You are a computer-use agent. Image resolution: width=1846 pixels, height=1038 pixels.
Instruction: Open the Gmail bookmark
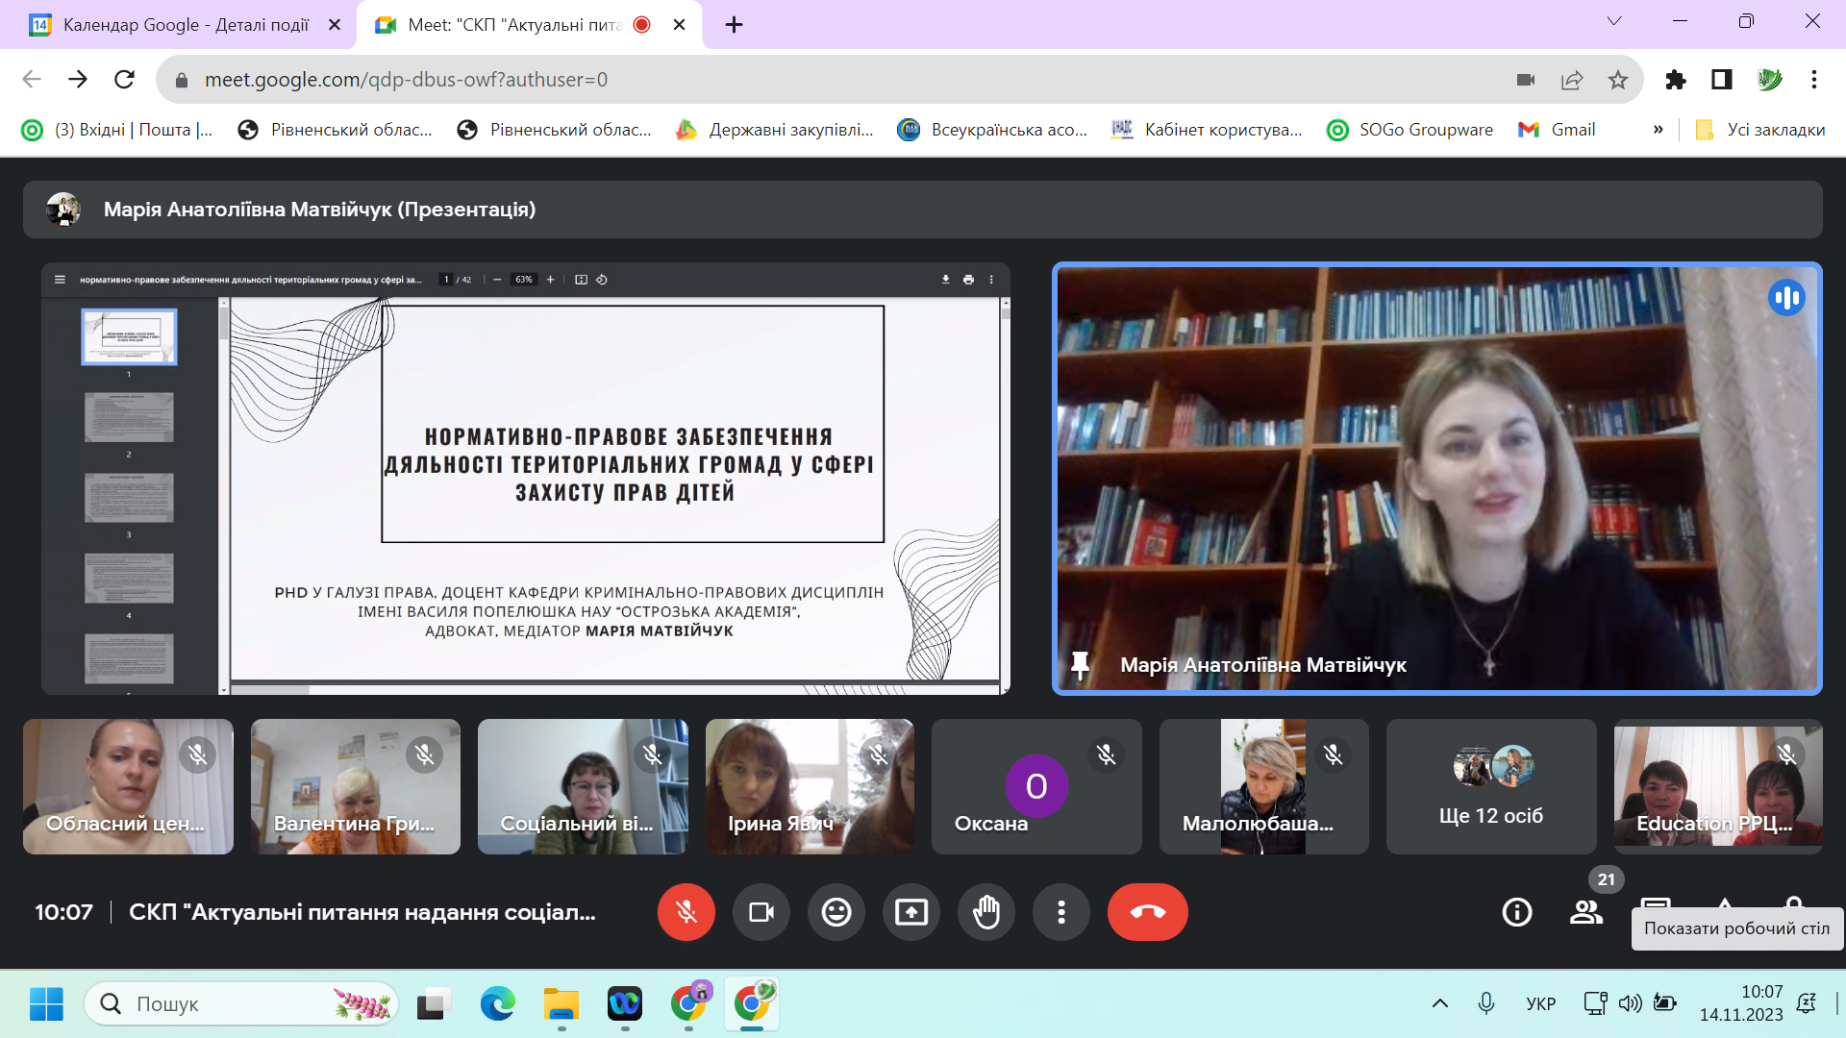(1557, 130)
